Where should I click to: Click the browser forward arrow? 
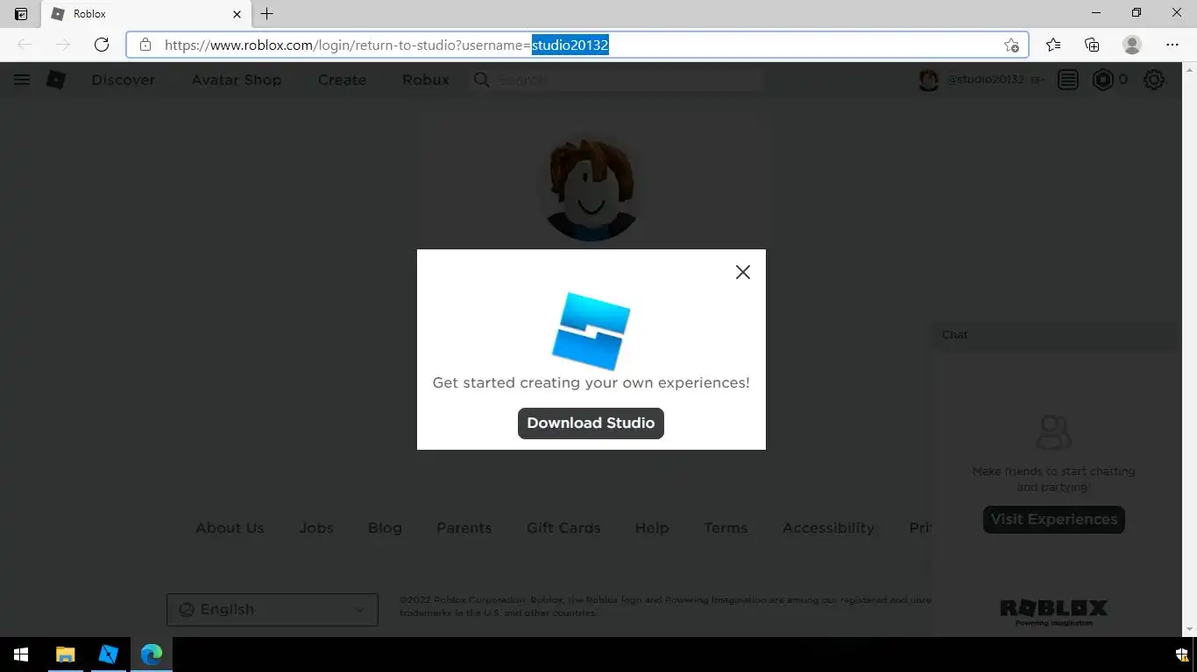click(x=63, y=45)
